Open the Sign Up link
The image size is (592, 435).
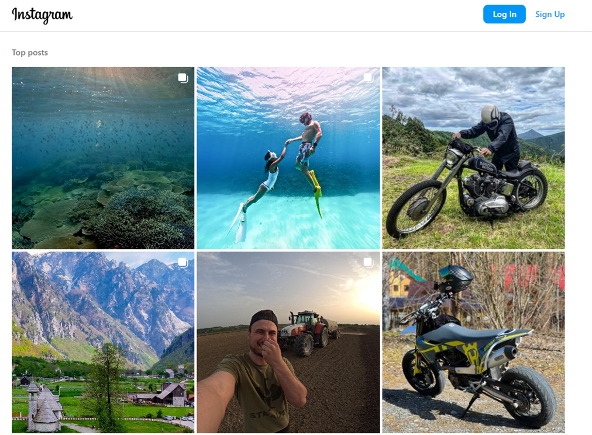pyautogui.click(x=550, y=15)
